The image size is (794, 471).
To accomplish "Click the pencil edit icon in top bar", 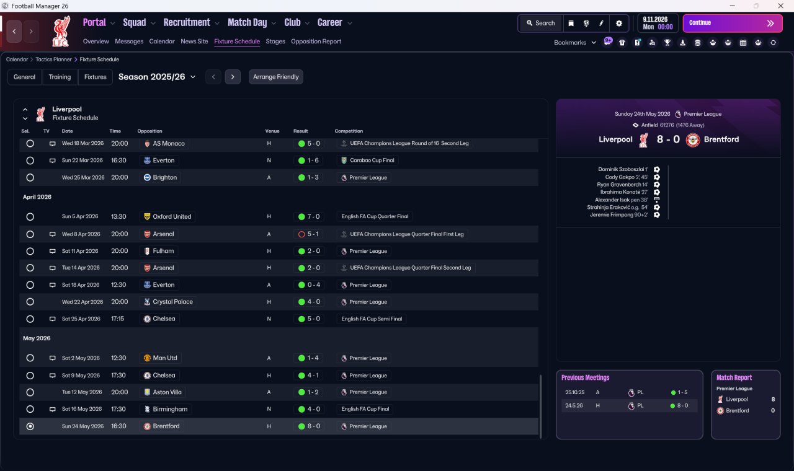I will click(601, 23).
